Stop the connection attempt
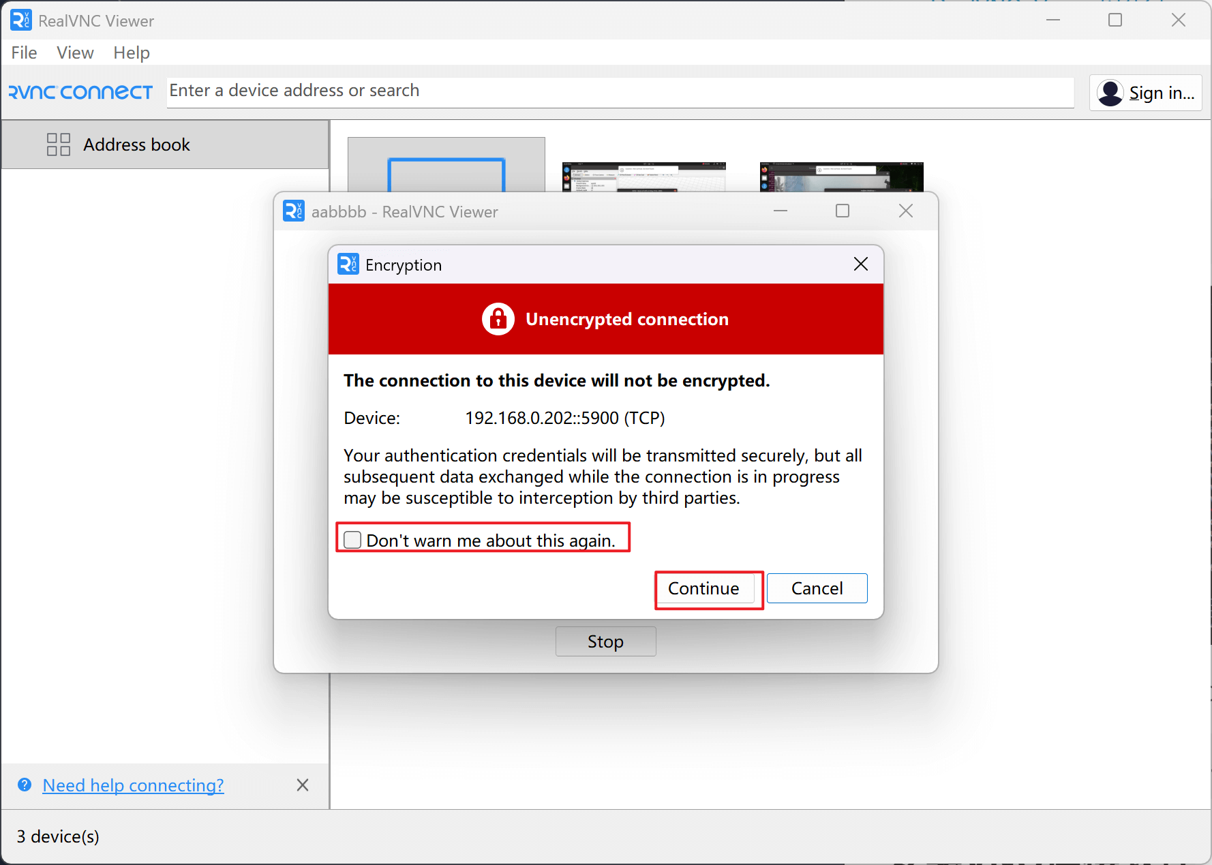 (605, 641)
